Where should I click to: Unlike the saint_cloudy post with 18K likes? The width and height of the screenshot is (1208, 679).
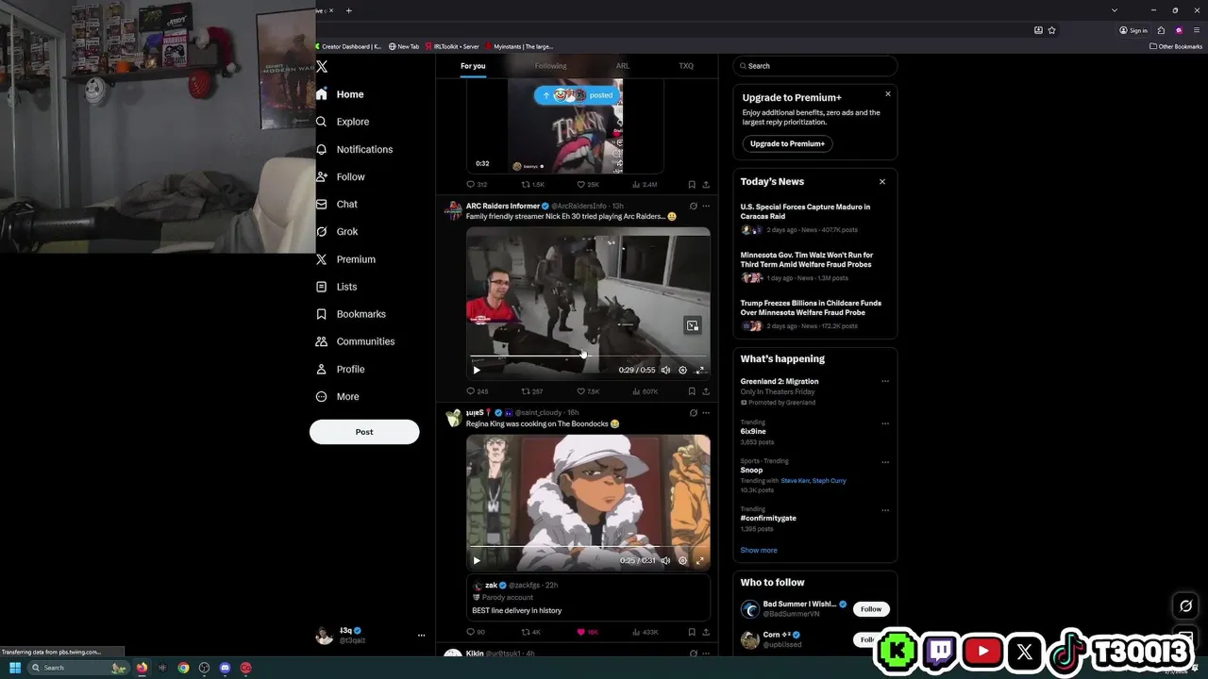coord(587,632)
